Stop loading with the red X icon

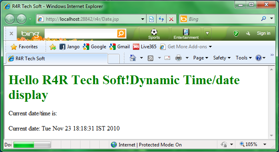[x=171, y=19]
